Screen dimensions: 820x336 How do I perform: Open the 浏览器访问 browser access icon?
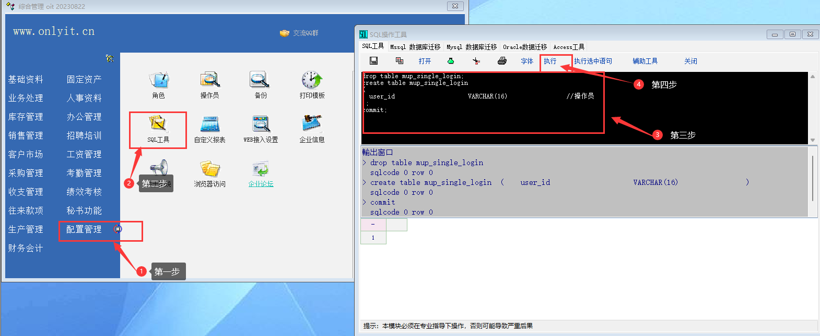[209, 170]
